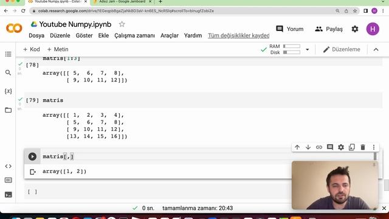Viewport: 389px width, 219px height.
Task: Open the Dosya menu
Action: pyautogui.click(x=36, y=35)
